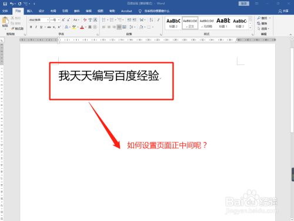Image resolution: width=294 pixels, height=221 pixels.
Task: Toggle Center alignment for paragraph
Action: pos(109,27)
